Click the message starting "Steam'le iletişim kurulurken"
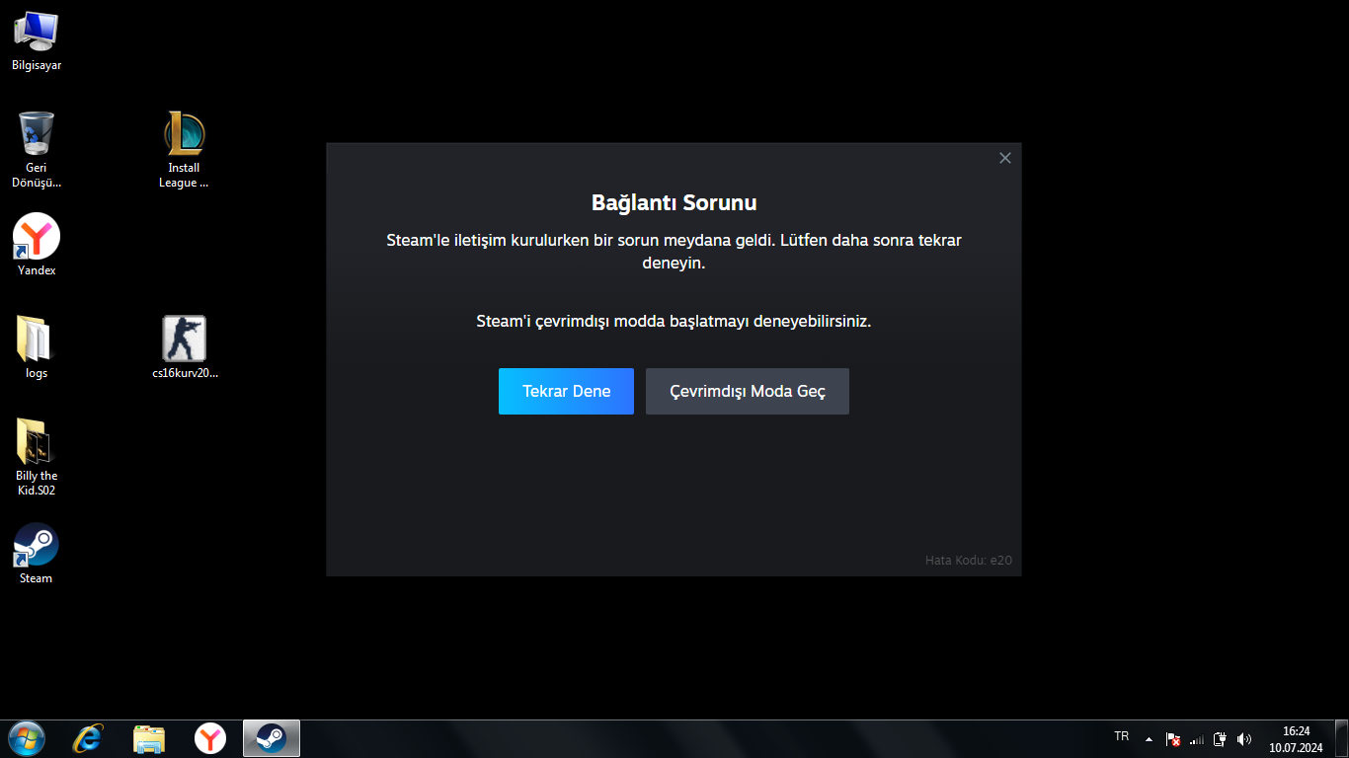This screenshot has width=1349, height=758. tap(674, 252)
